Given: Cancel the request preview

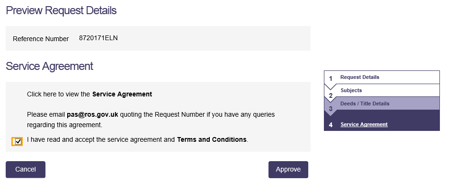Looking at the screenshot, I should pos(26,170).
